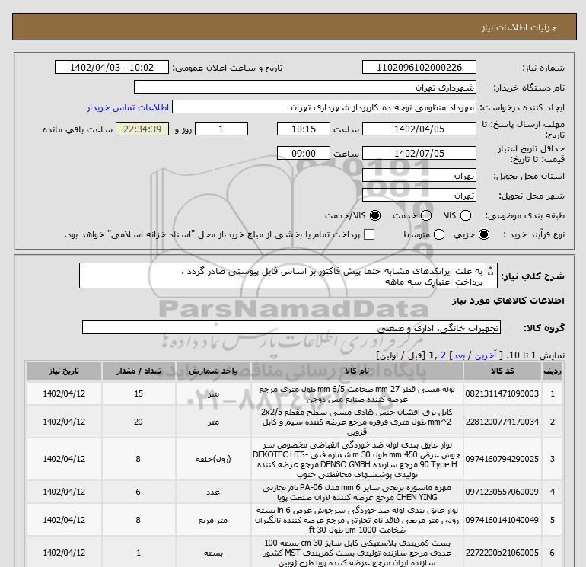Click the کابل برق افشان item name
Viewport: 586px width, 567px height.
[357, 422]
